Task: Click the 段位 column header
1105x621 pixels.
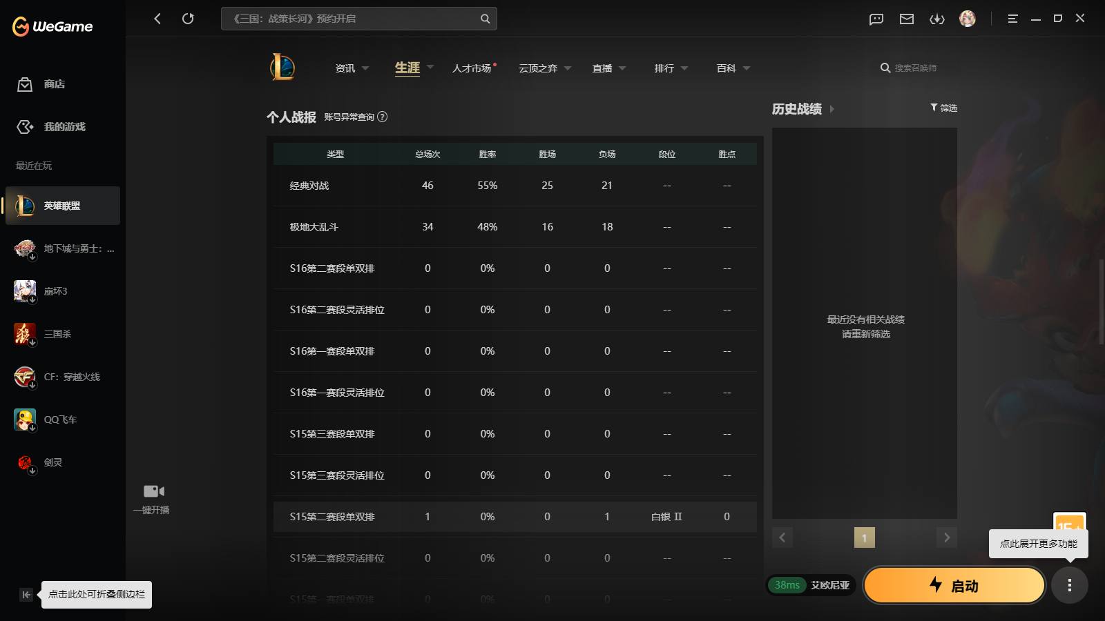Action: (667, 155)
